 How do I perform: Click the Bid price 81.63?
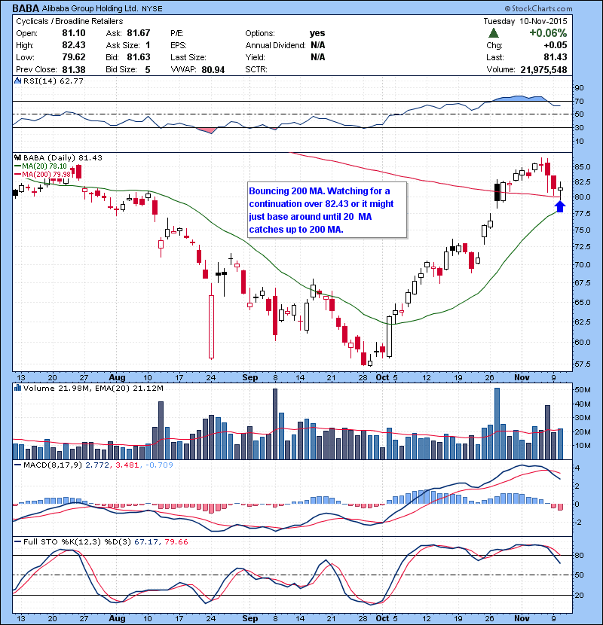(139, 57)
